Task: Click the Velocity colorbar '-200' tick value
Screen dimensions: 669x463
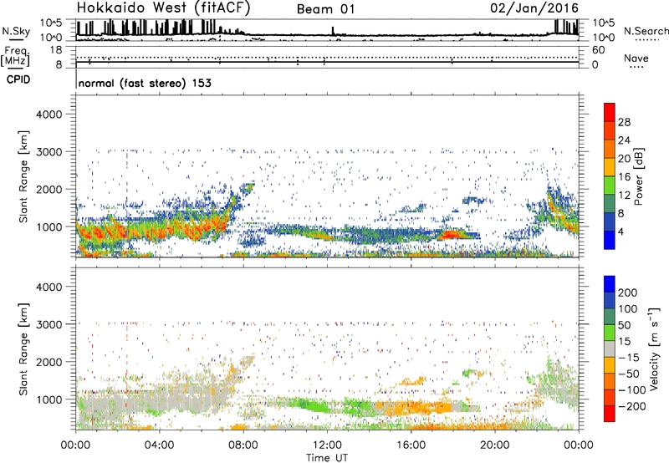Action: (631, 406)
